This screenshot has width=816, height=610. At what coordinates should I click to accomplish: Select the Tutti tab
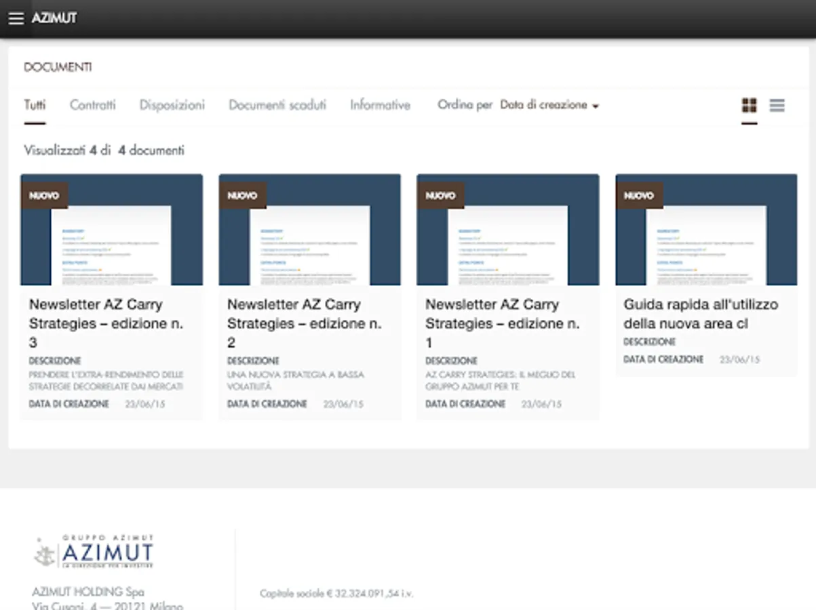click(35, 105)
